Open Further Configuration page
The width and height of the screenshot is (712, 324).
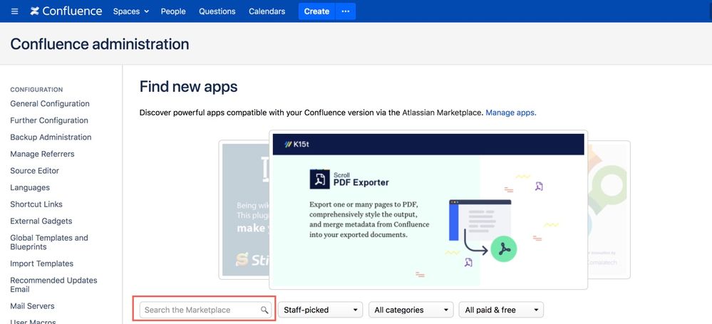click(x=49, y=120)
